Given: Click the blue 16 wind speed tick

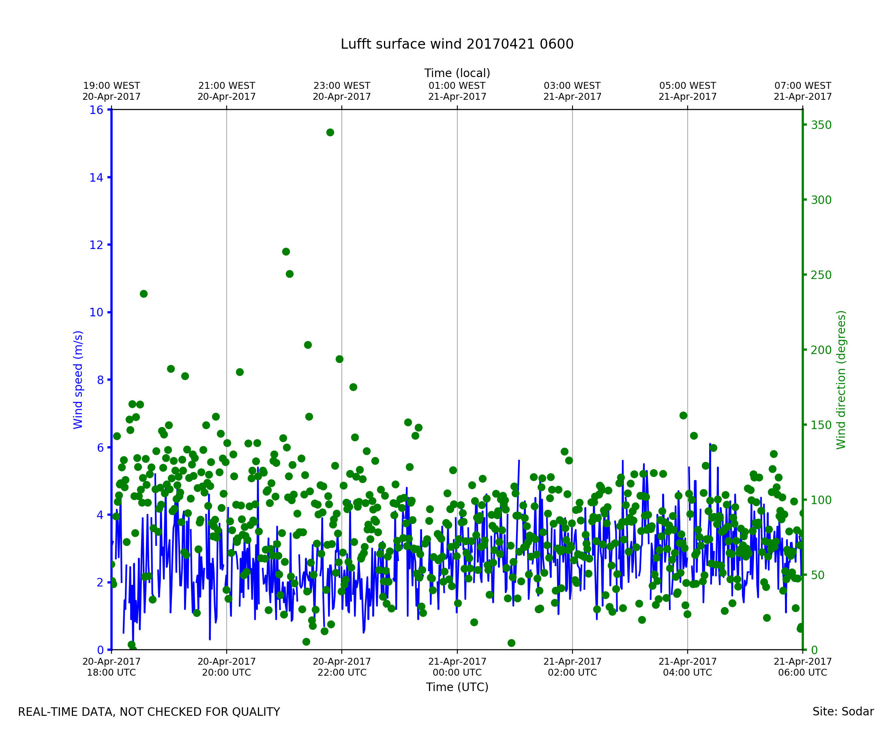Looking at the screenshot, I should pos(96,110).
